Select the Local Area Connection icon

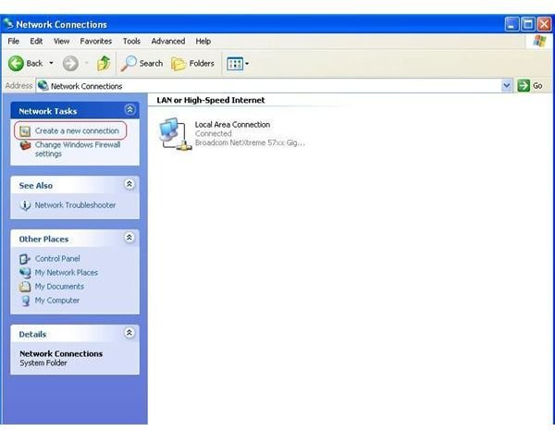(175, 134)
